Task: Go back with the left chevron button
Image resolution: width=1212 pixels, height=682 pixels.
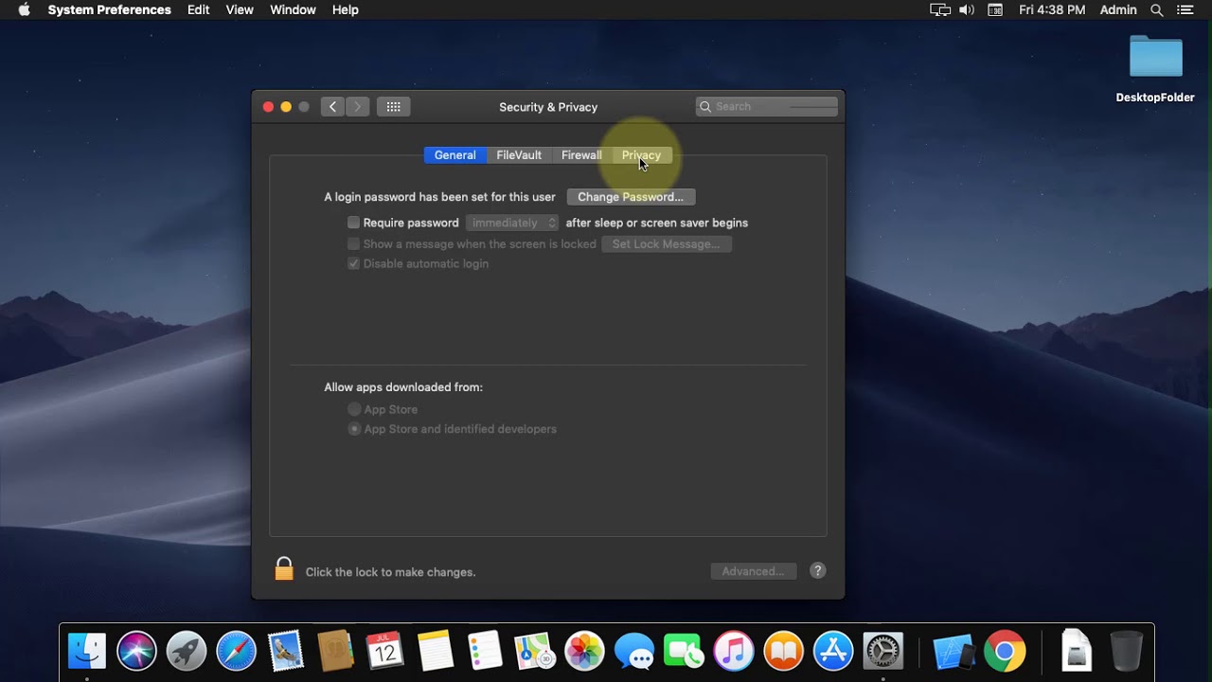Action: [x=332, y=107]
